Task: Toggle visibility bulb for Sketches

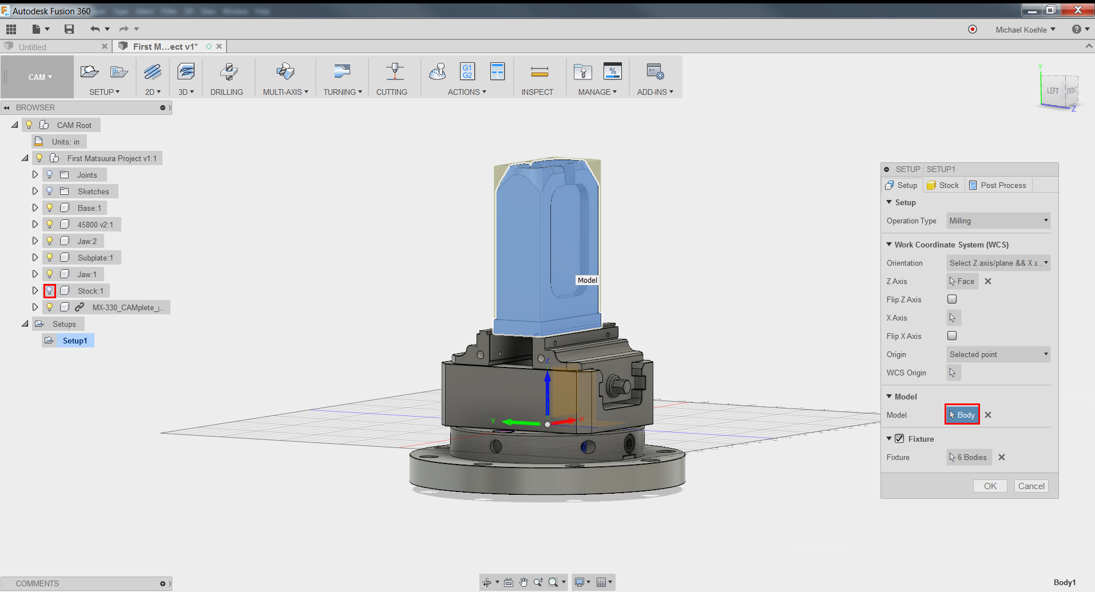Action: tap(50, 191)
